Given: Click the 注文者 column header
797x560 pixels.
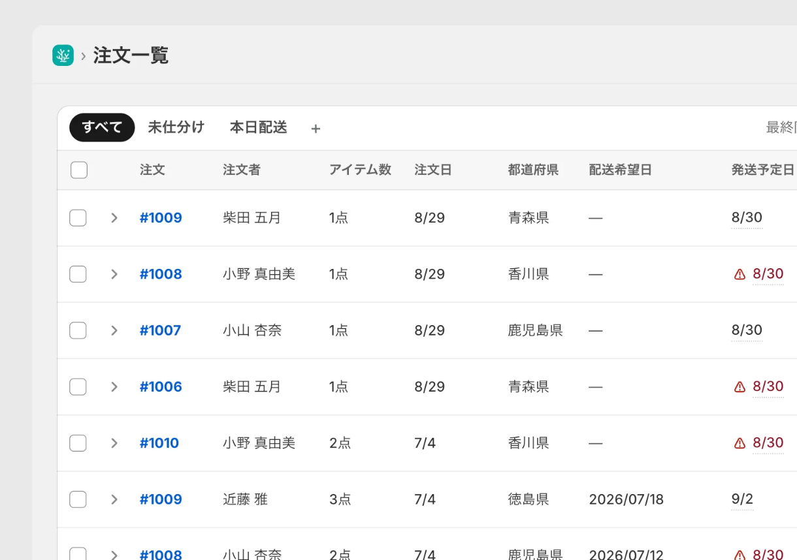Looking at the screenshot, I should coord(242,170).
